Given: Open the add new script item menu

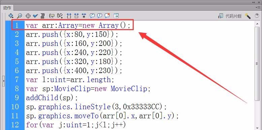Looking at the screenshot, I should coord(11,16).
